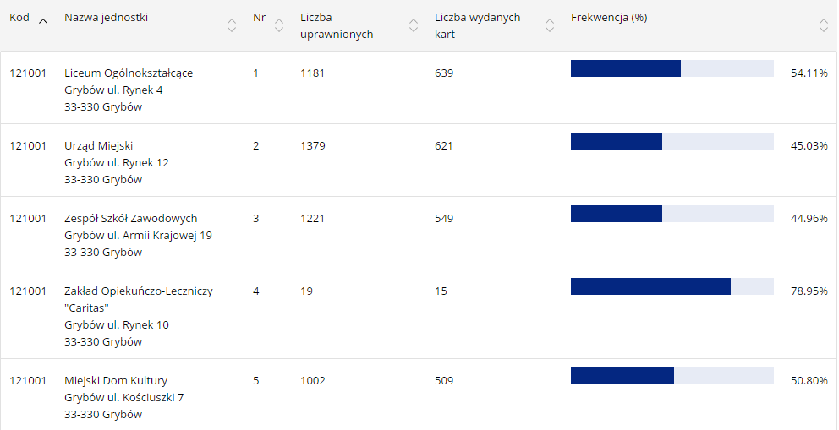The width and height of the screenshot is (839, 430).
Task: Open Zakład Opiekuńczo-Leczniczy "Caritas" entry
Action: [x=139, y=291]
